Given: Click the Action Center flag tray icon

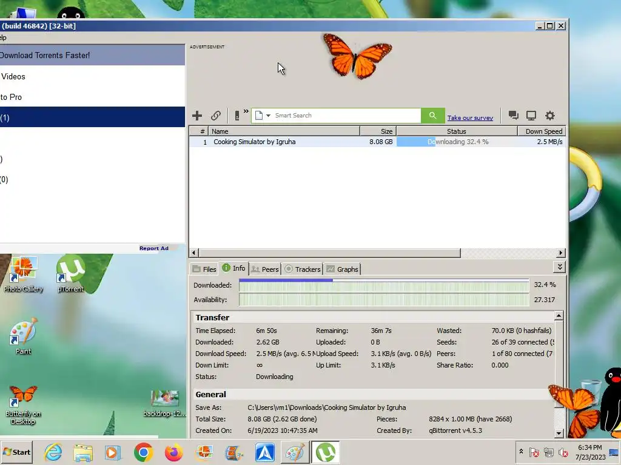Looking at the screenshot, I should 534,452.
